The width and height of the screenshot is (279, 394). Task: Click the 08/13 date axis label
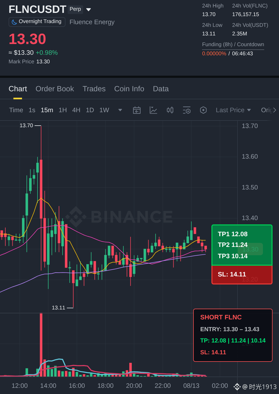click(x=191, y=386)
